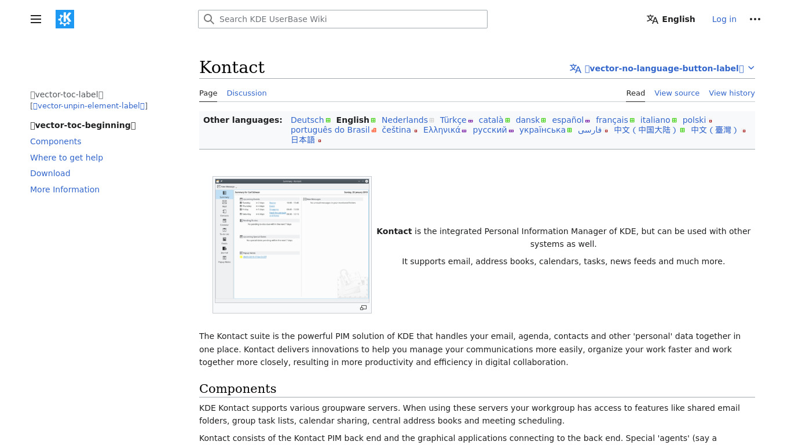Image resolution: width=791 pixels, height=445 pixels.
Task: Click the Log in link
Action: [x=724, y=19]
